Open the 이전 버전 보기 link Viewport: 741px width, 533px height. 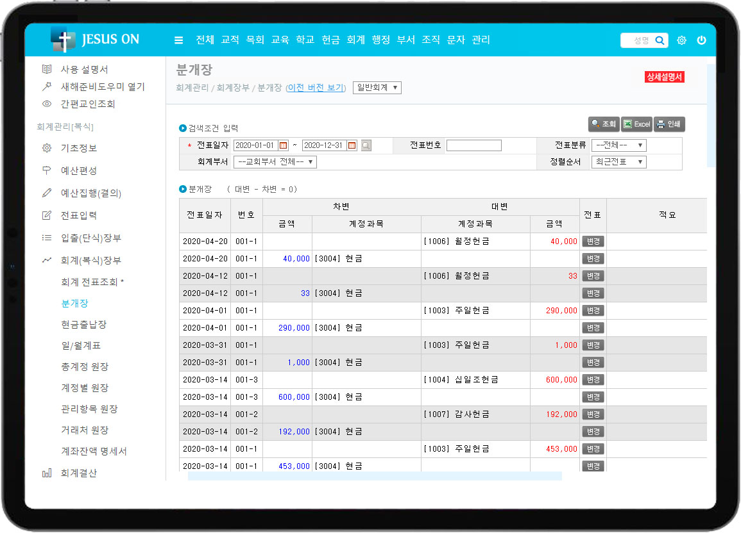point(316,88)
